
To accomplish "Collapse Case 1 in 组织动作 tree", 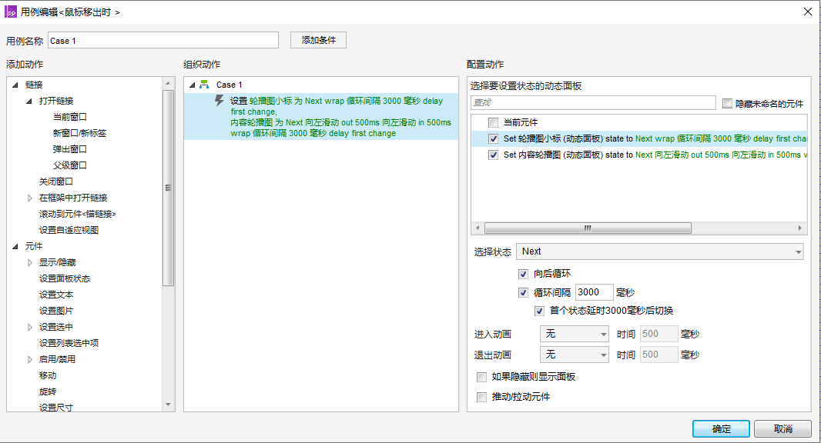I will click(193, 85).
